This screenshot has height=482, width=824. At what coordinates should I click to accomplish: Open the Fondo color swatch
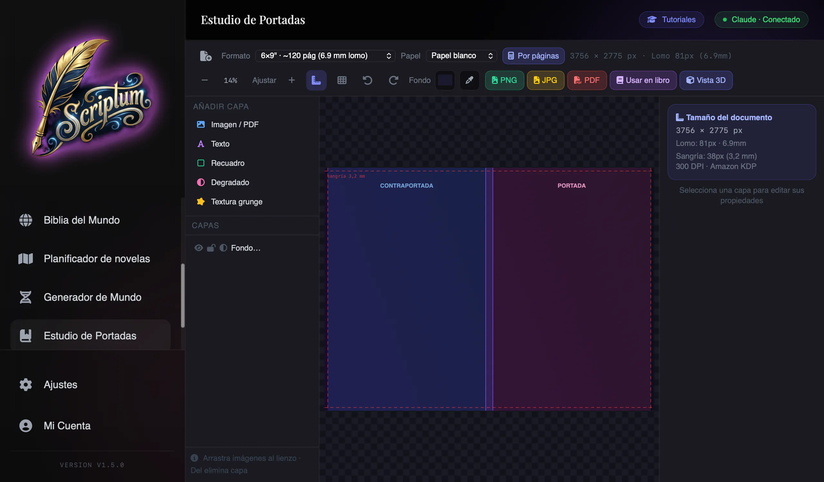click(445, 80)
